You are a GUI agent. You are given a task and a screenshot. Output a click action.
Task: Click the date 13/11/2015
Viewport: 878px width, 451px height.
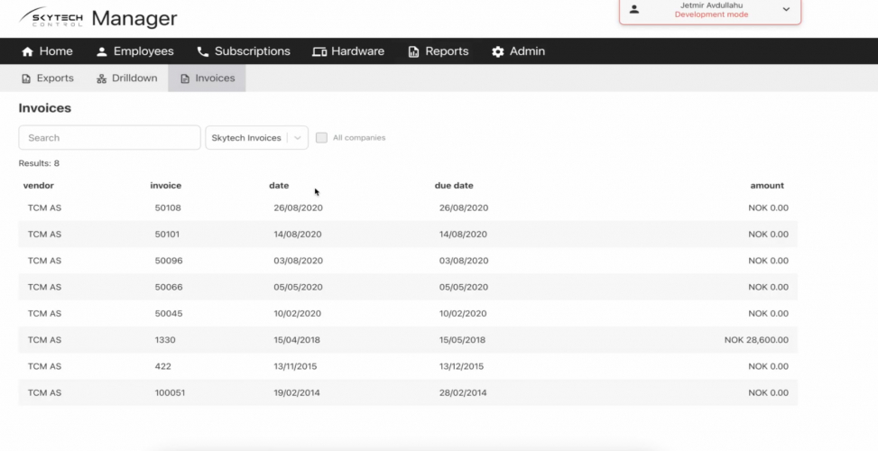point(295,366)
